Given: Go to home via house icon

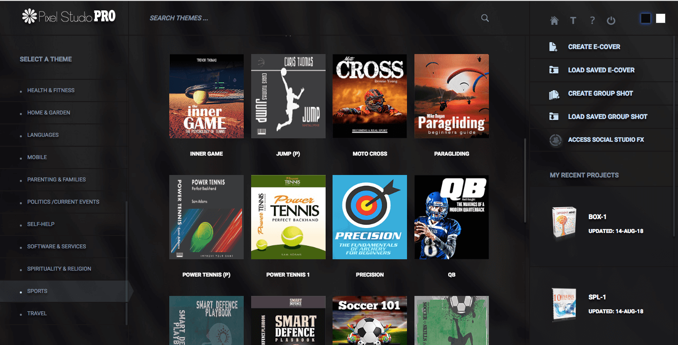Looking at the screenshot, I should click(x=554, y=20).
